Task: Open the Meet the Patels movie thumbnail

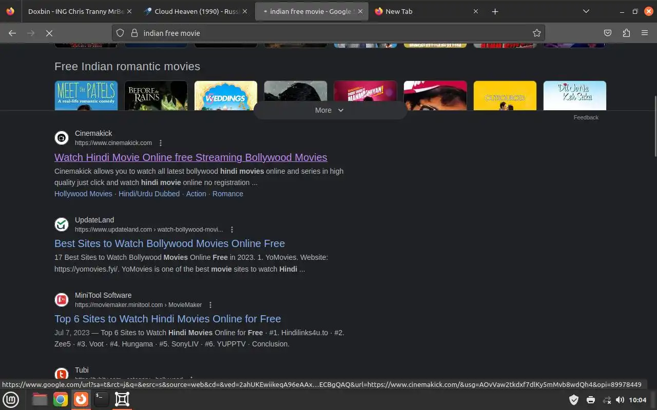Action: point(86,95)
